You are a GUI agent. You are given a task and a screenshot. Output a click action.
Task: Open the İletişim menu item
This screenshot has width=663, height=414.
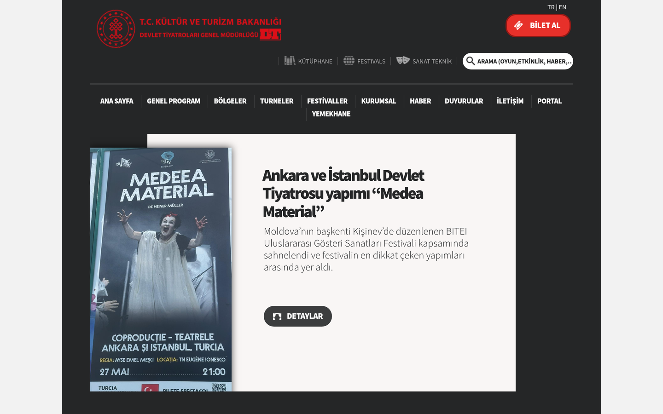pos(510,101)
